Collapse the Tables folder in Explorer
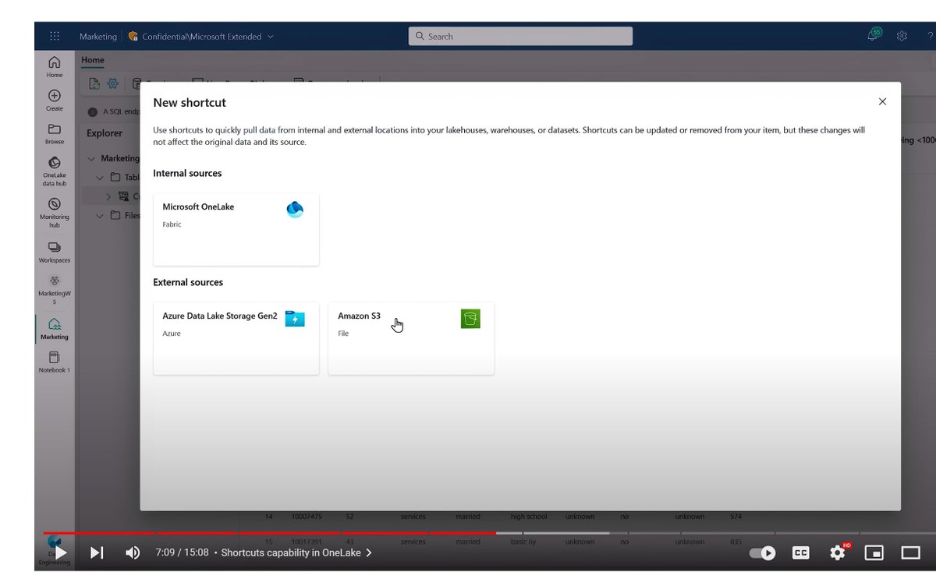 (x=100, y=177)
